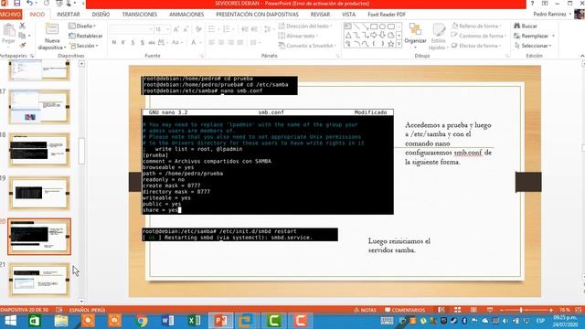Viewport: 585px width, 329px height.
Task: Toggle center text alignment
Action: click(x=221, y=43)
